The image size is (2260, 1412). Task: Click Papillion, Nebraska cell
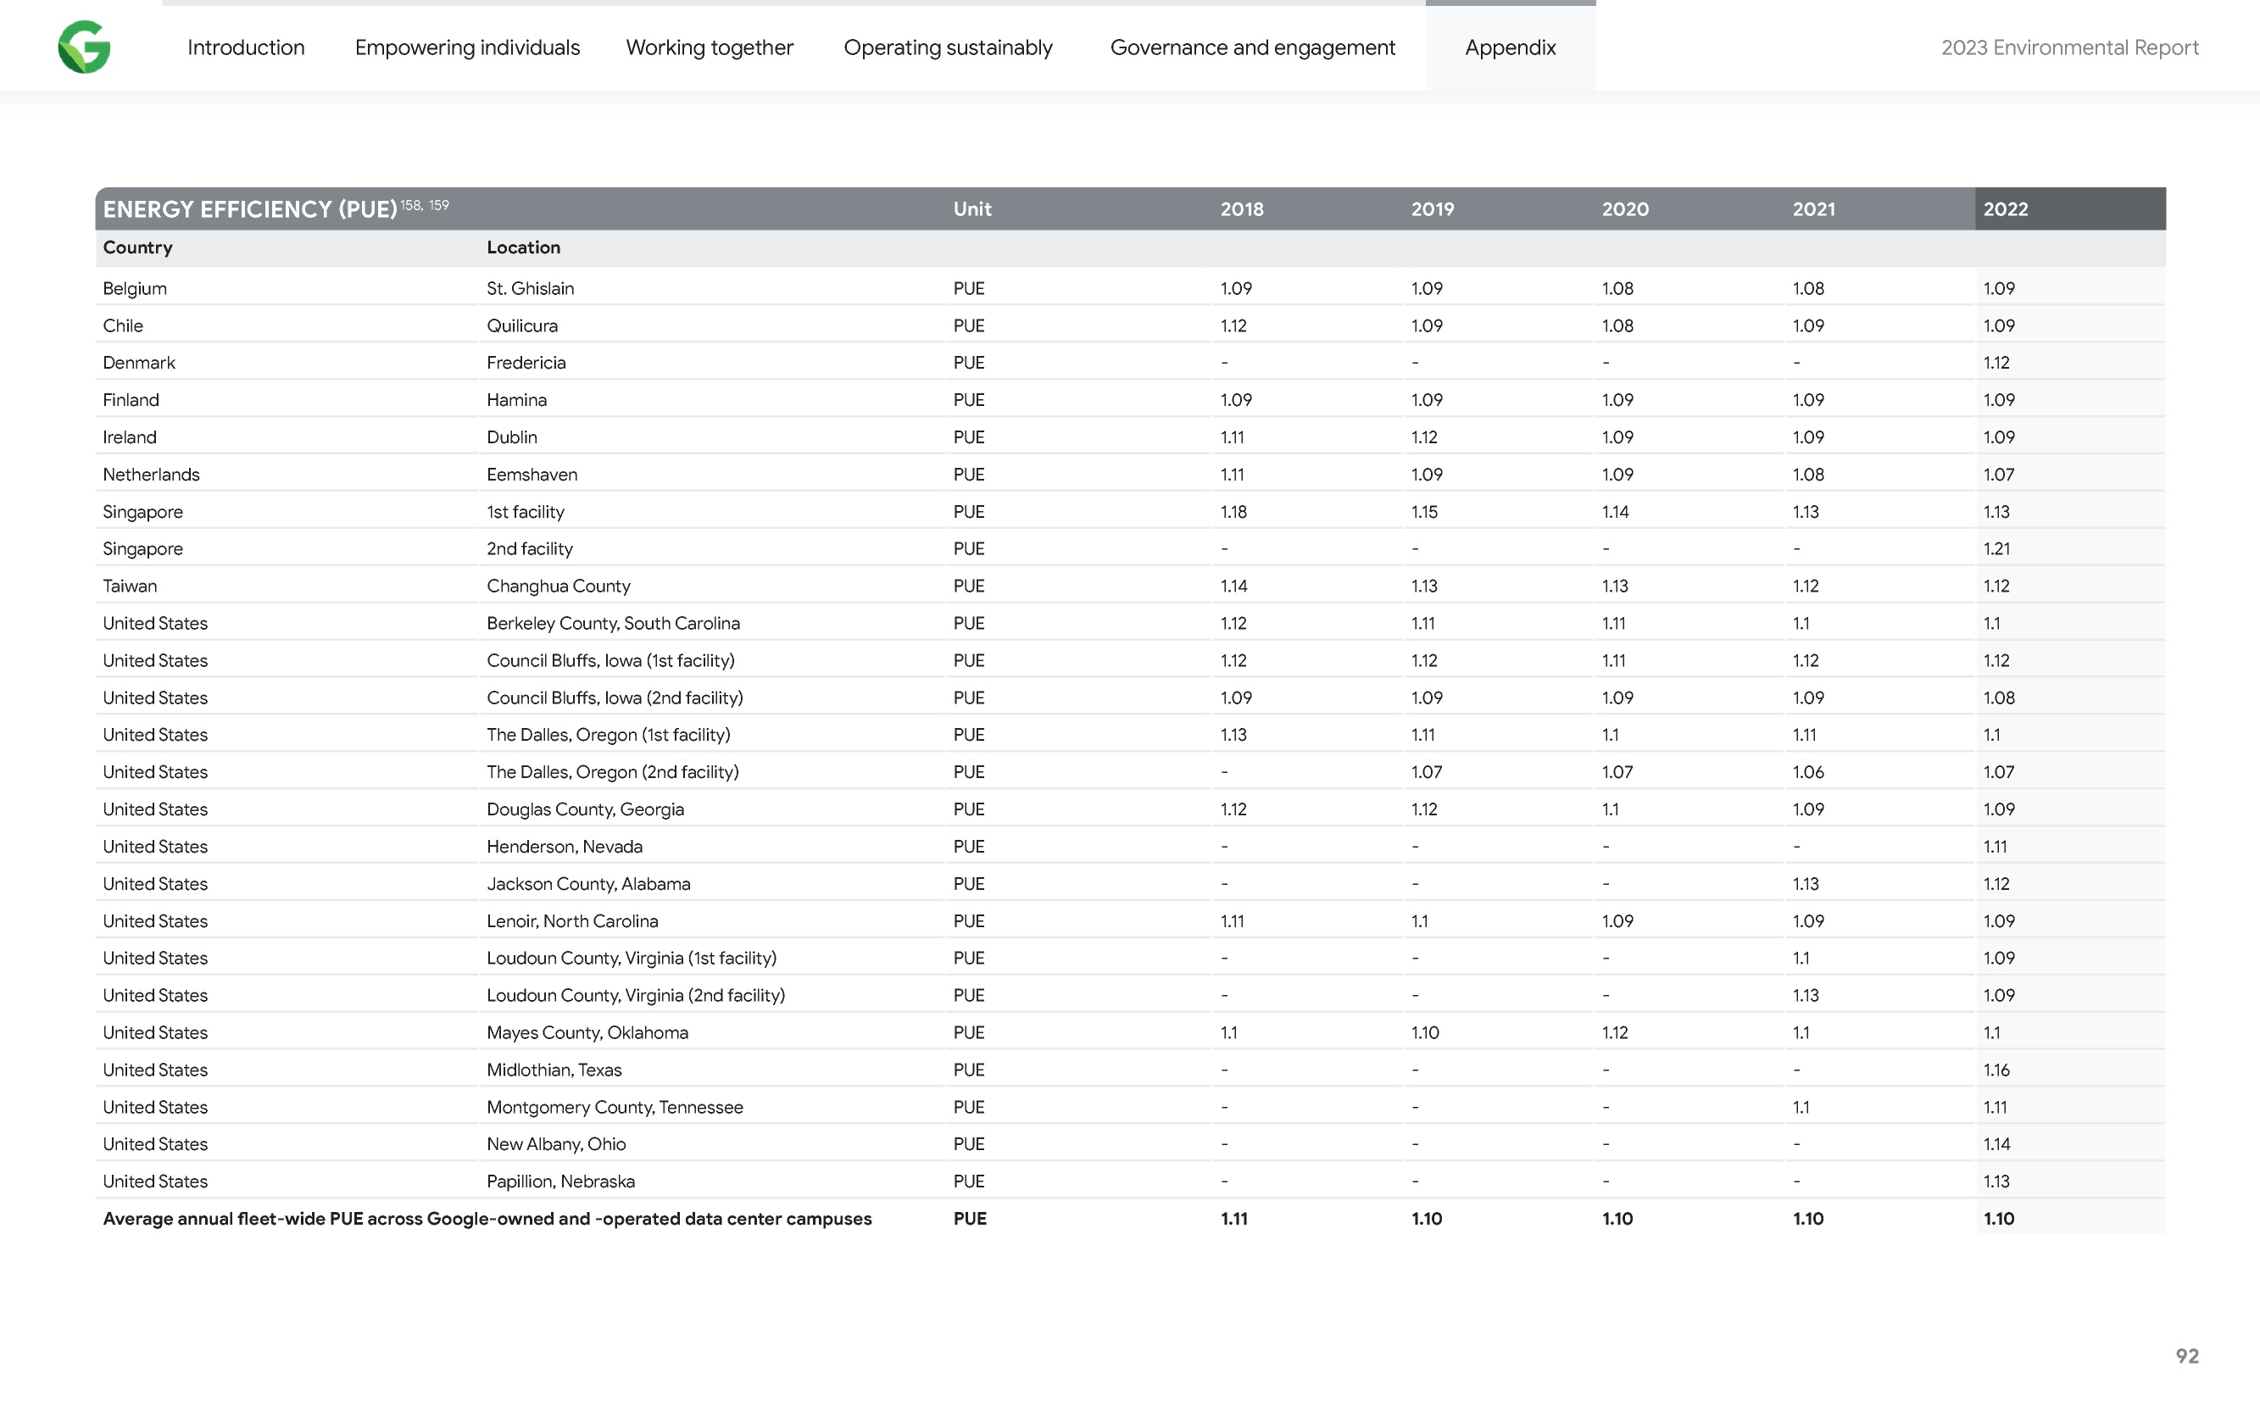point(560,1181)
